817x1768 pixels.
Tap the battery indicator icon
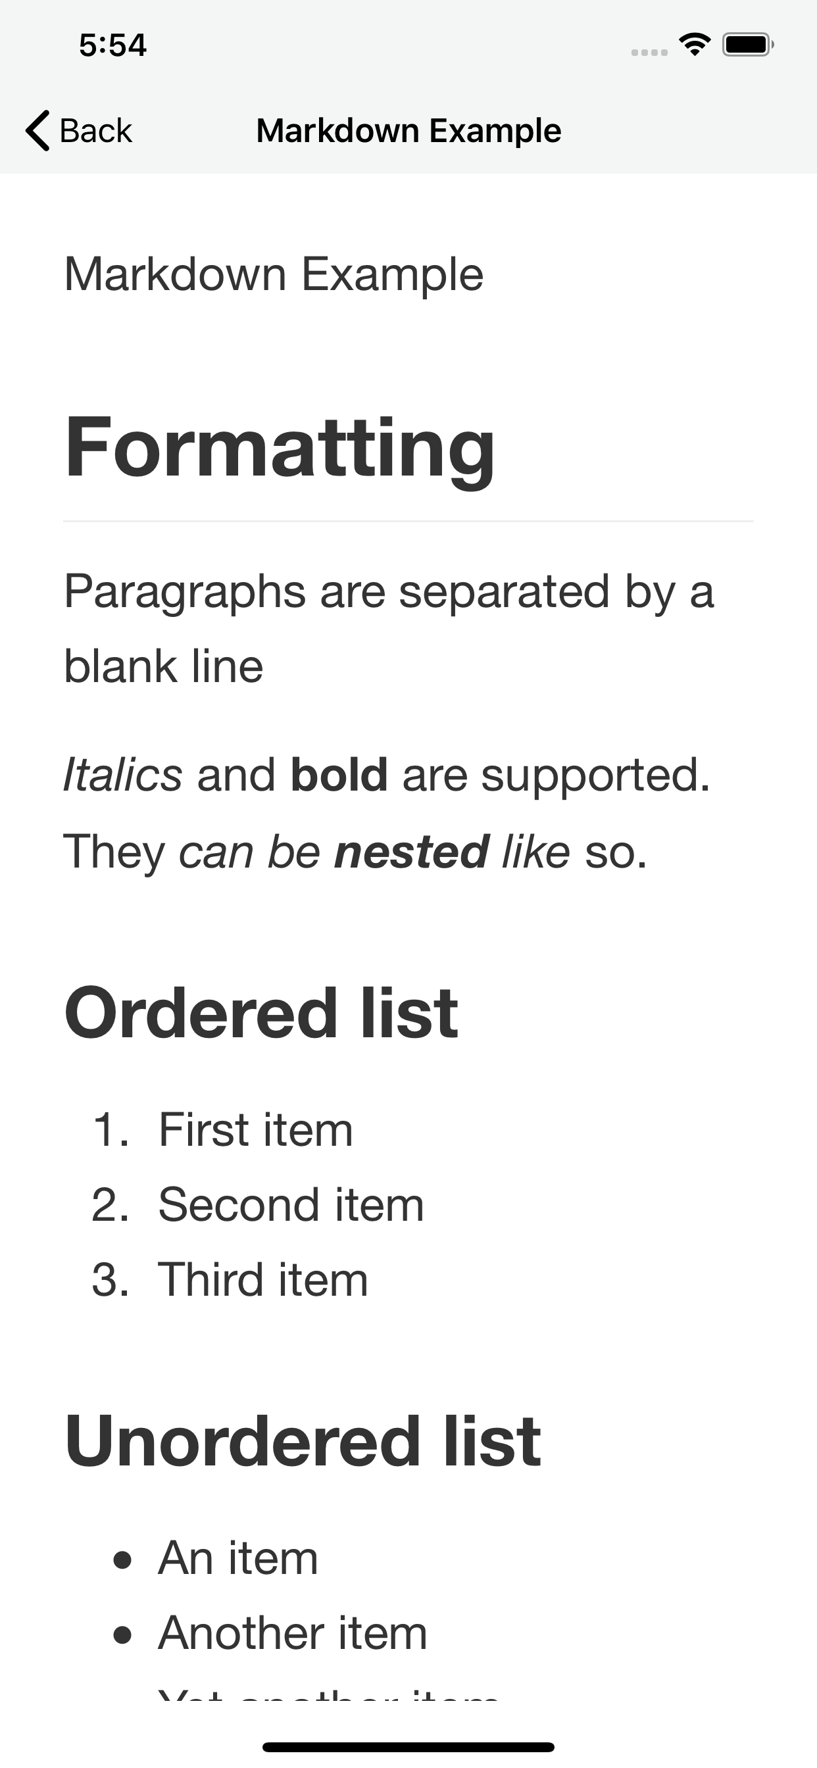click(747, 45)
